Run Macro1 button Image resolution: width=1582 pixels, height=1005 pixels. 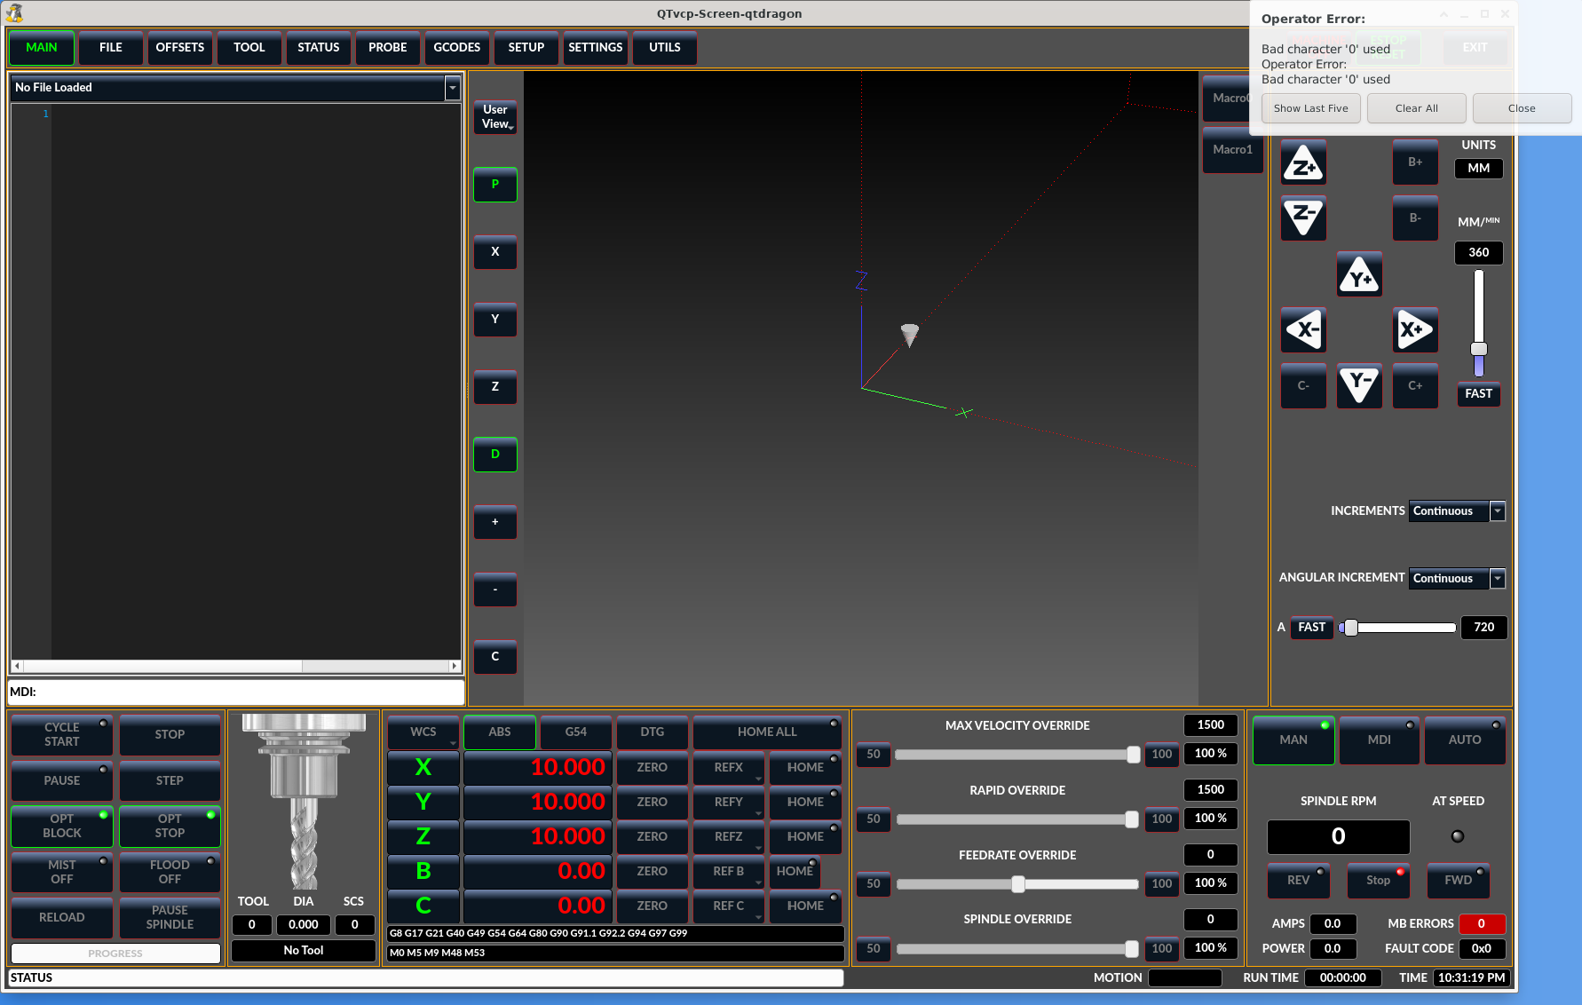click(x=1233, y=150)
